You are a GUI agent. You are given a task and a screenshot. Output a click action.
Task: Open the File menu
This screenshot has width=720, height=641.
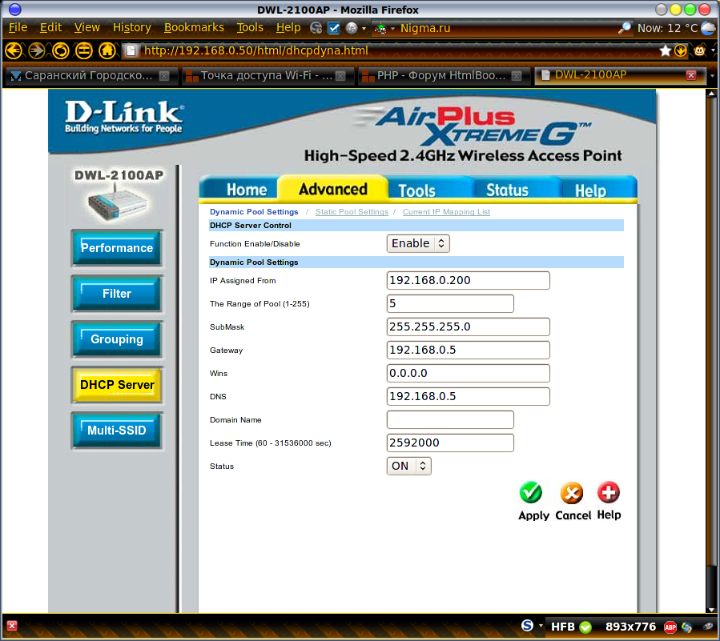[18, 28]
